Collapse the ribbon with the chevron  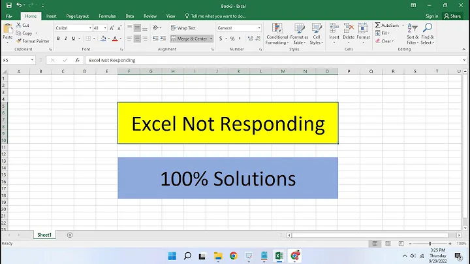click(x=463, y=49)
